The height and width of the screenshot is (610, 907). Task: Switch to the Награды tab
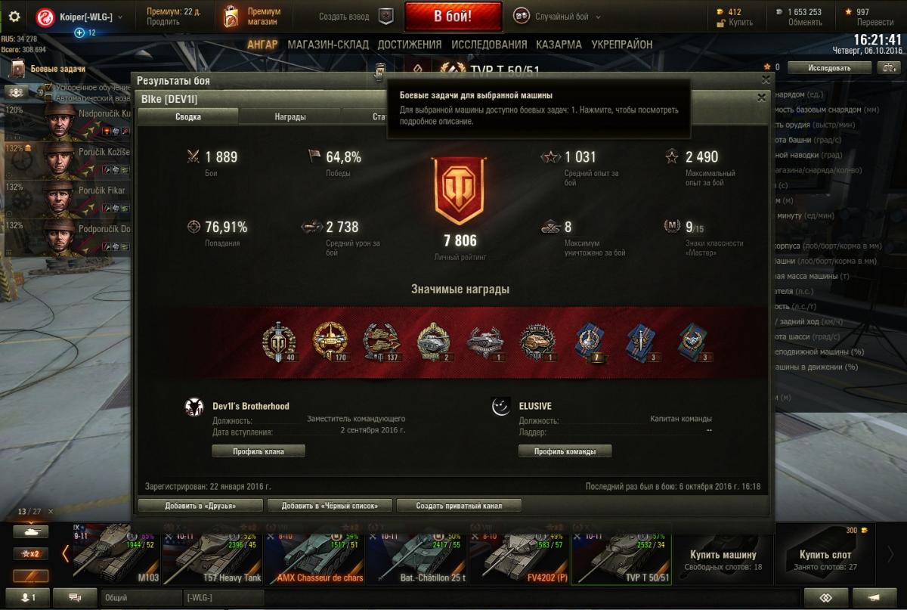[x=290, y=116]
